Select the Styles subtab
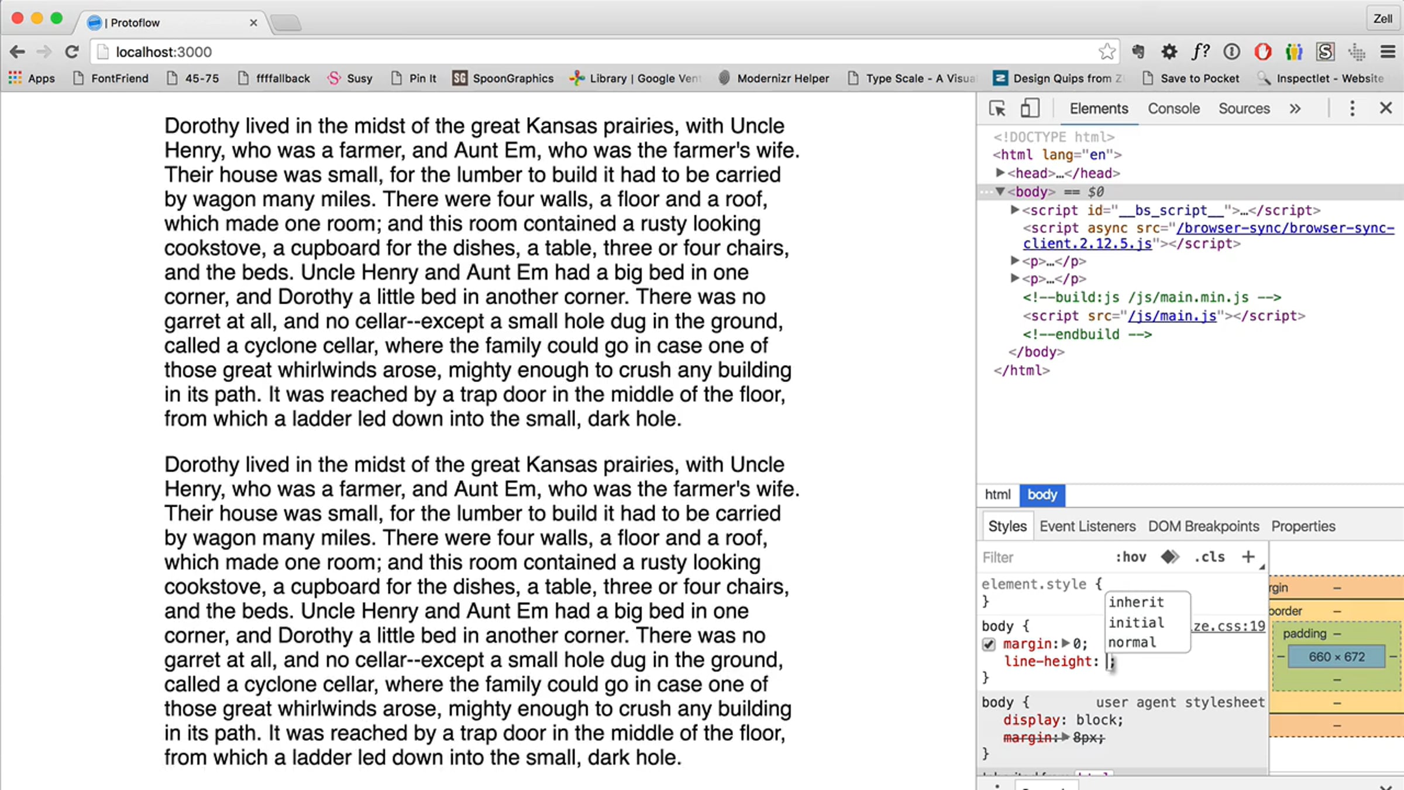 [1007, 526]
